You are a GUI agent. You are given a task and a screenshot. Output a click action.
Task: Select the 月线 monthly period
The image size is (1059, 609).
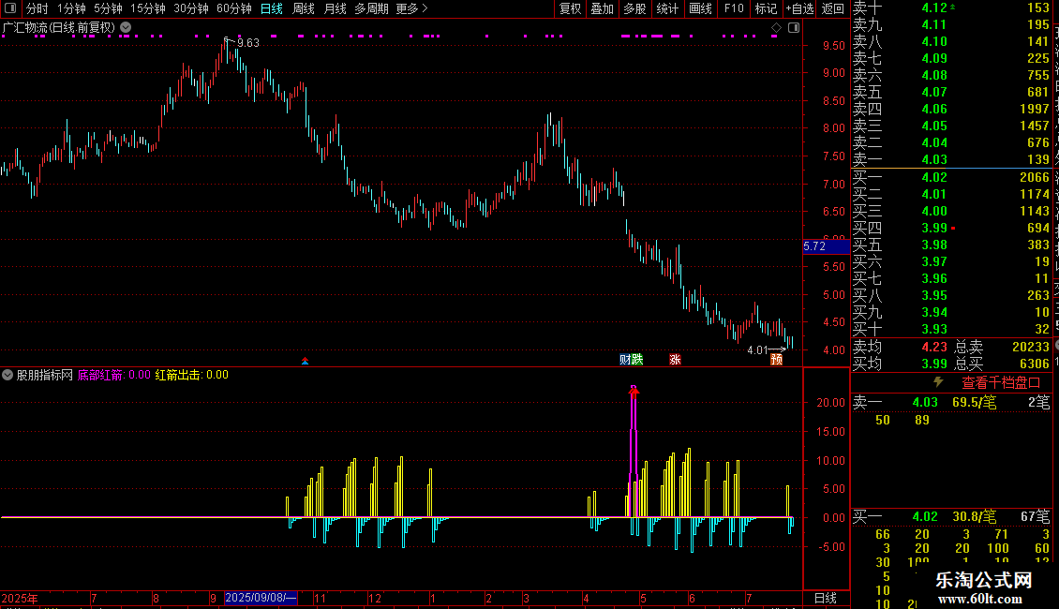(335, 8)
